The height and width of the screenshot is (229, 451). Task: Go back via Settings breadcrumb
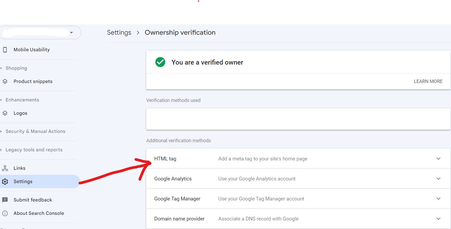(x=119, y=33)
